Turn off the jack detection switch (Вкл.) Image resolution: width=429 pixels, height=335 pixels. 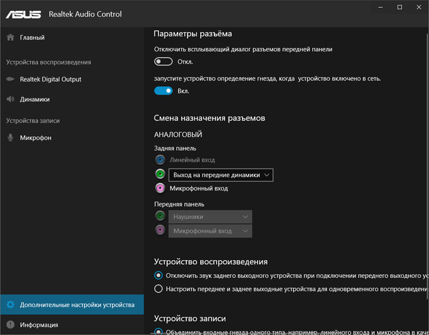(x=163, y=90)
